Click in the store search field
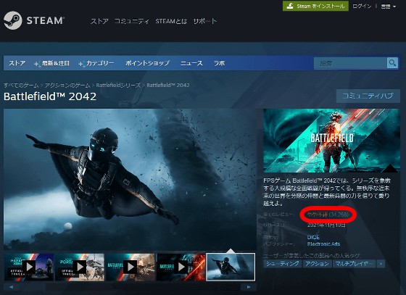The image size is (406, 295). (350, 63)
